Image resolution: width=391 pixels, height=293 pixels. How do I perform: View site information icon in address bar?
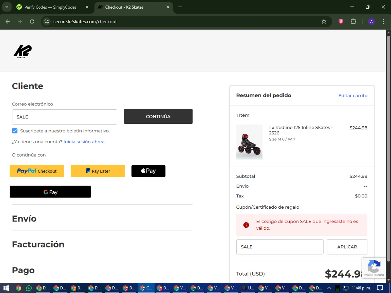pos(47,22)
